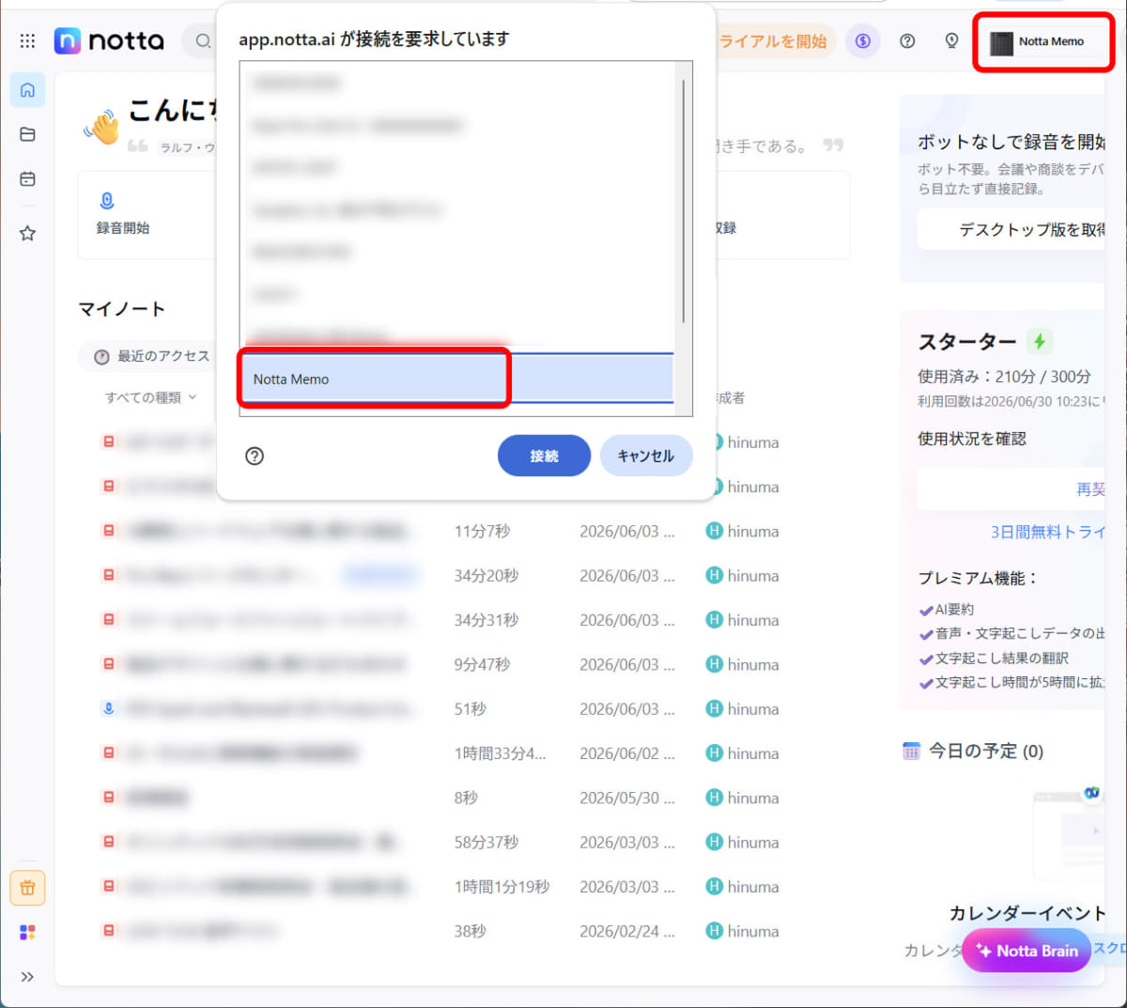Viewport: 1127px width, 1008px height.
Task: Click the マイノート heading
Action: [x=122, y=309]
